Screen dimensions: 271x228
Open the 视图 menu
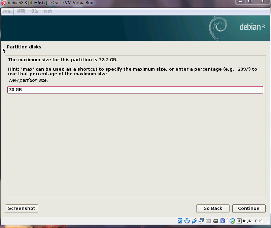[x=21, y=11]
